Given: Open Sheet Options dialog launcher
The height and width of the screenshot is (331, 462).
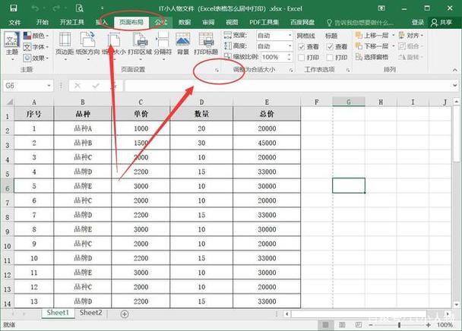Looking at the screenshot, I should coord(348,70).
